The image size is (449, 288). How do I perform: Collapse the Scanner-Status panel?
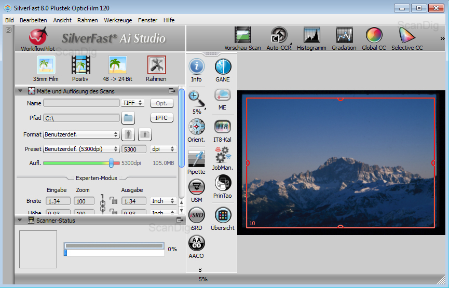coord(20,220)
